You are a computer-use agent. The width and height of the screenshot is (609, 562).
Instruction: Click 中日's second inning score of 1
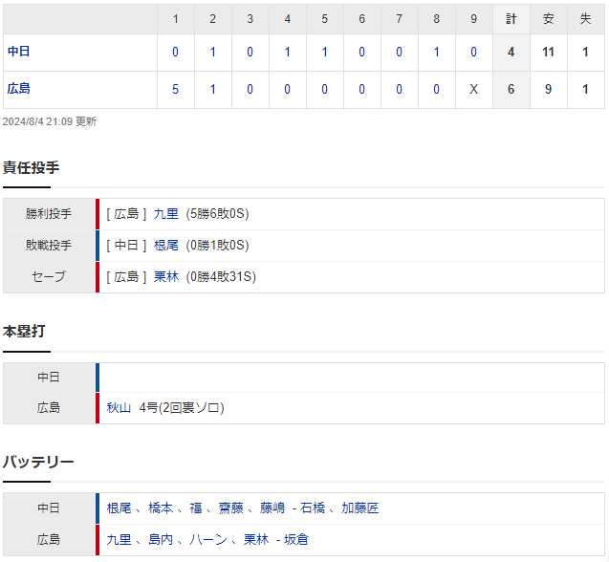tap(212, 52)
